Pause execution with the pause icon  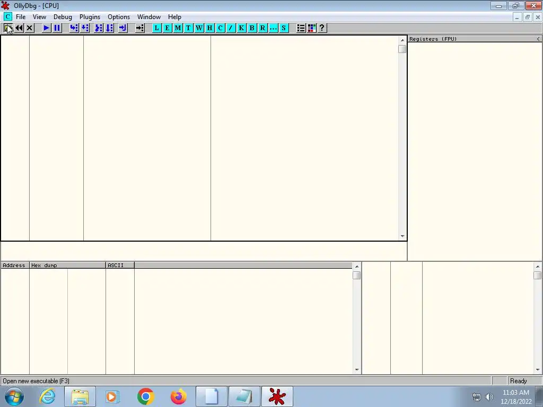coord(57,28)
